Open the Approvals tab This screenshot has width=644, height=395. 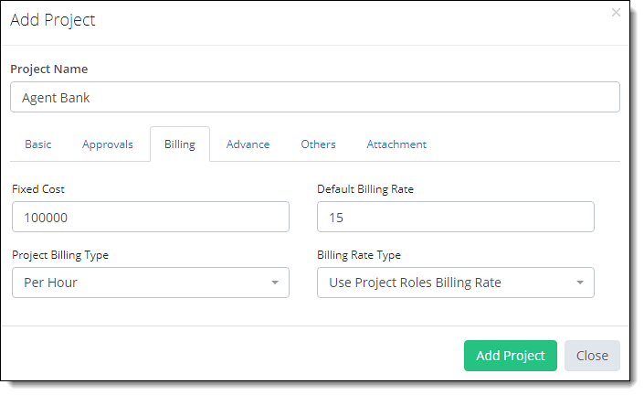click(108, 144)
